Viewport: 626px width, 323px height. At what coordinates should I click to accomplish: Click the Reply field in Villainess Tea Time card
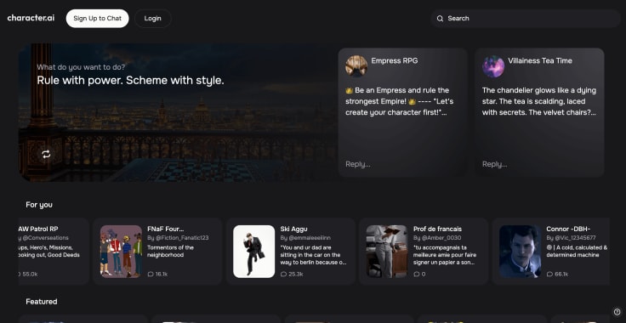(x=495, y=164)
